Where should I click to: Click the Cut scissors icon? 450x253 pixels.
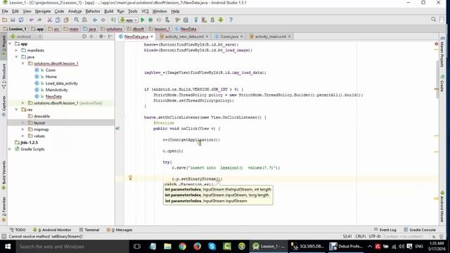pos(50,20)
